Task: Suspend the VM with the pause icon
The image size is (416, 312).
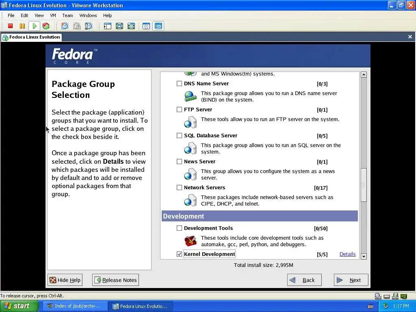Action: click(x=22, y=26)
